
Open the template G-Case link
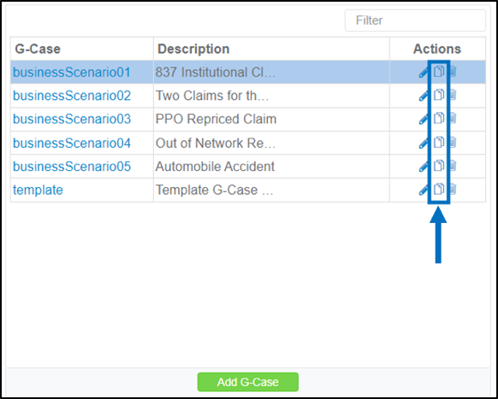38,190
